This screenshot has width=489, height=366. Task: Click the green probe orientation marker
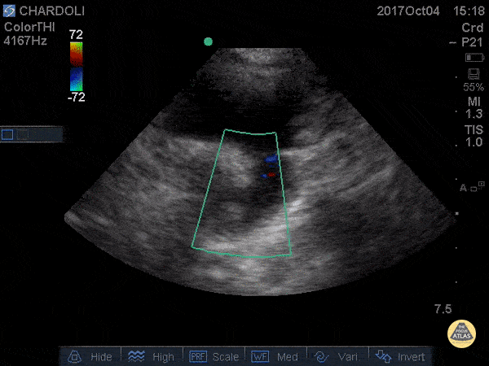[x=208, y=41]
